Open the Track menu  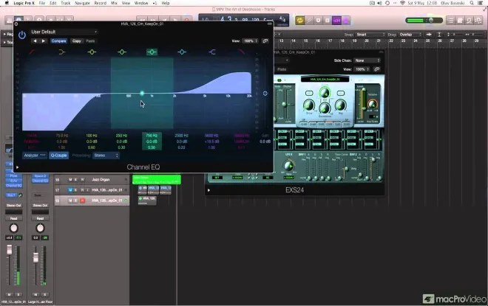pyautogui.click(x=65, y=3)
